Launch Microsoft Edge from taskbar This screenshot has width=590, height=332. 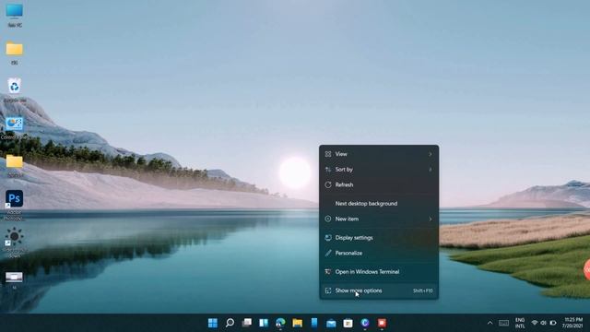(x=280, y=323)
